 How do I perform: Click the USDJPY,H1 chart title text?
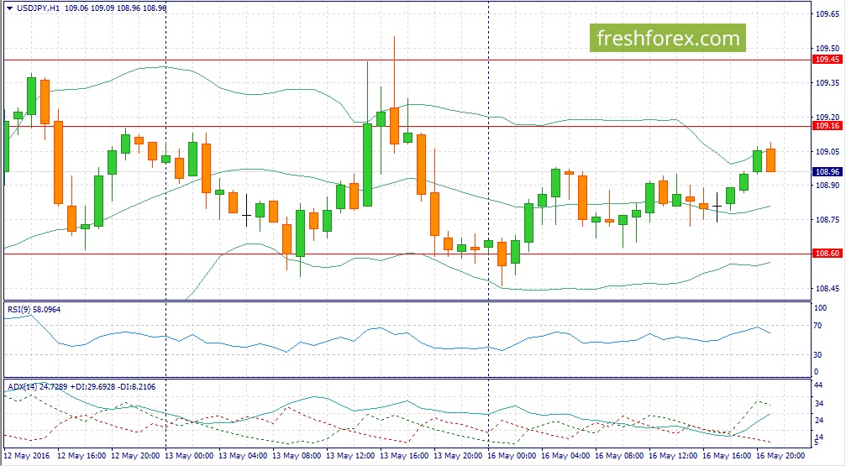(42, 7)
